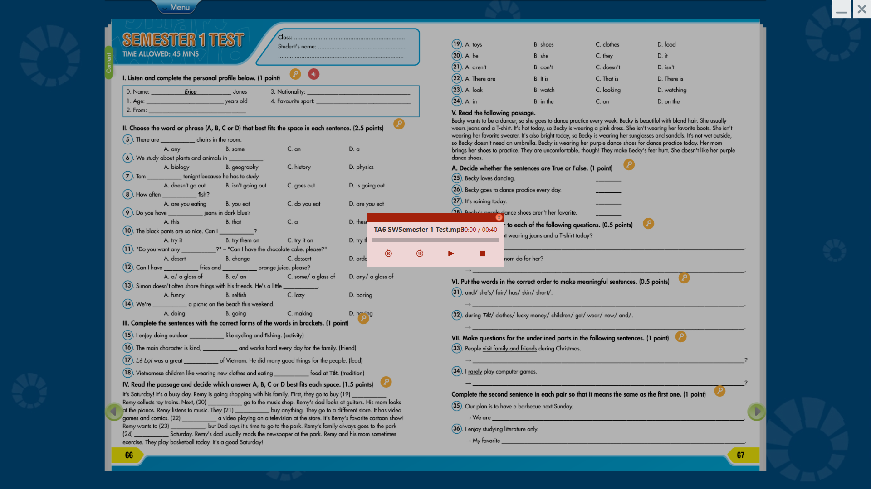Minimize the application window
The image size is (871, 489).
pos(842,9)
